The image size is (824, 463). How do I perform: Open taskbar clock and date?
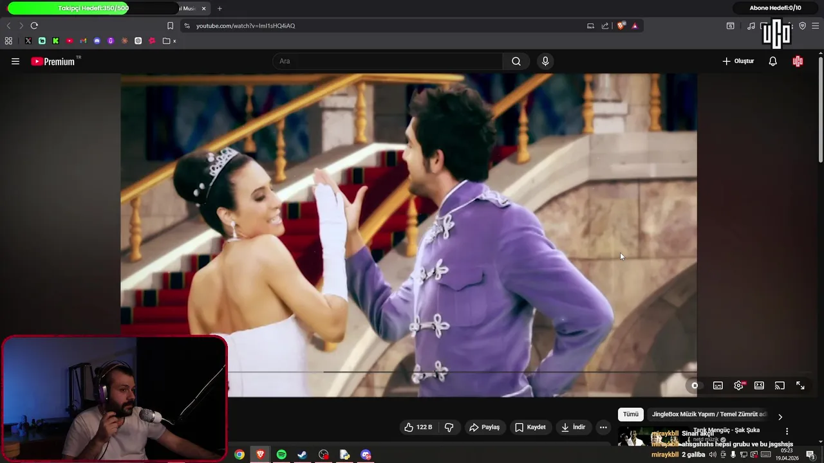point(787,455)
